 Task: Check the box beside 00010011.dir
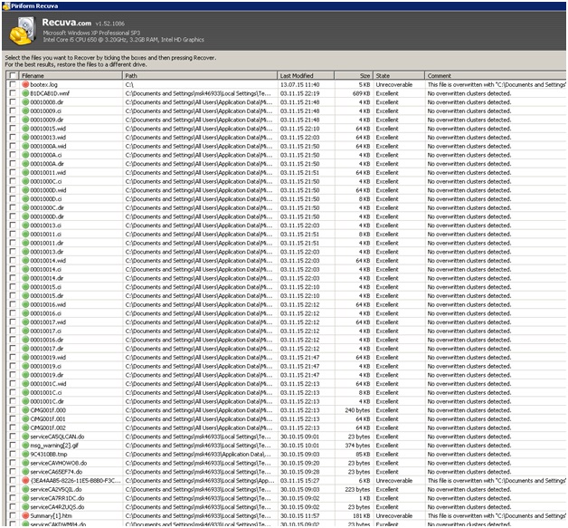[x=13, y=243]
